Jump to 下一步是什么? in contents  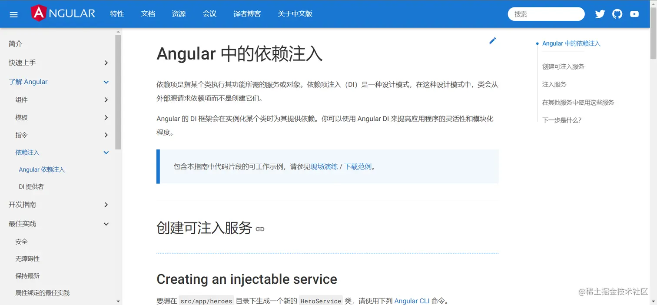tap(561, 120)
